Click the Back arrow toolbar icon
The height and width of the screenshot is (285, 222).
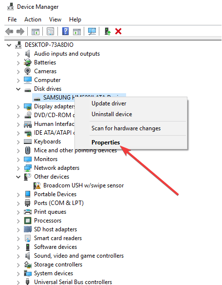pyautogui.click(x=9, y=31)
